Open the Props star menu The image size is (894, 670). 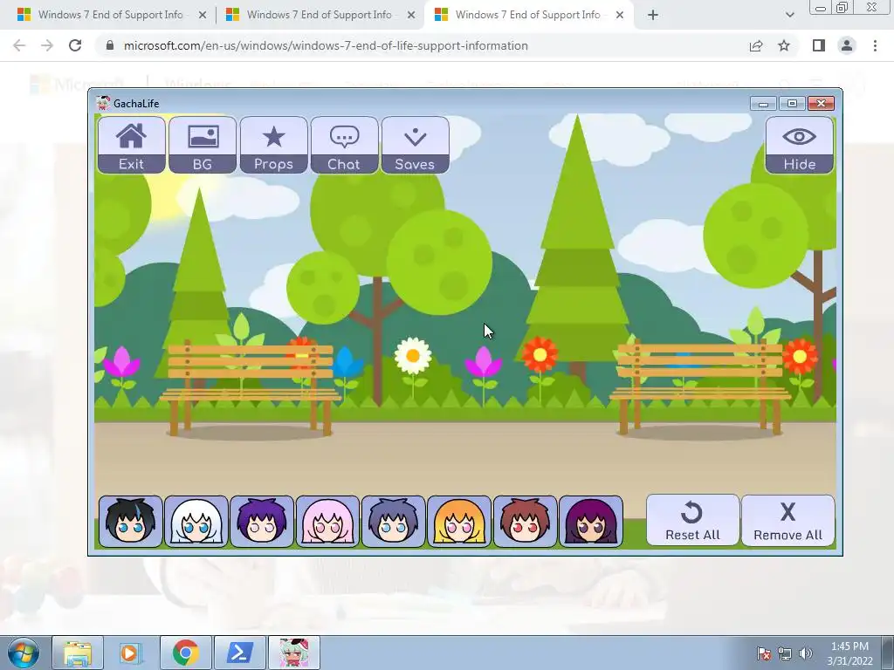tap(273, 146)
